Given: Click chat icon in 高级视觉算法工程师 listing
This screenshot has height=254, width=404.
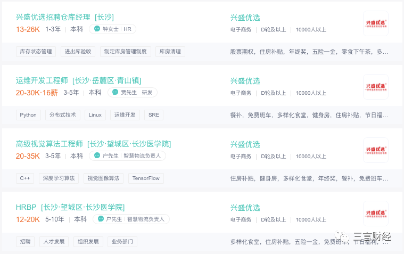Looking at the screenshot, I should click(x=97, y=155).
